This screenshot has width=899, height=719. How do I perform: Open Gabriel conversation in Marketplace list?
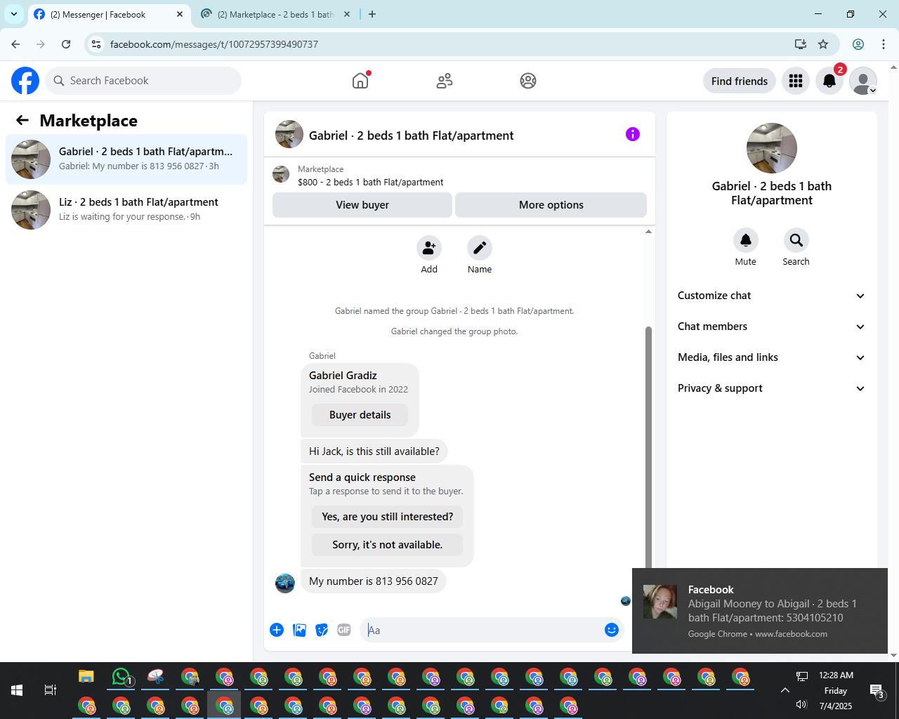click(126, 159)
